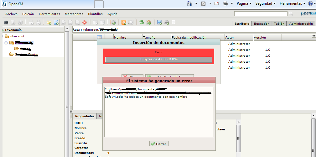
Task: Open the home page dropdown arrow
Action: (196, 3)
